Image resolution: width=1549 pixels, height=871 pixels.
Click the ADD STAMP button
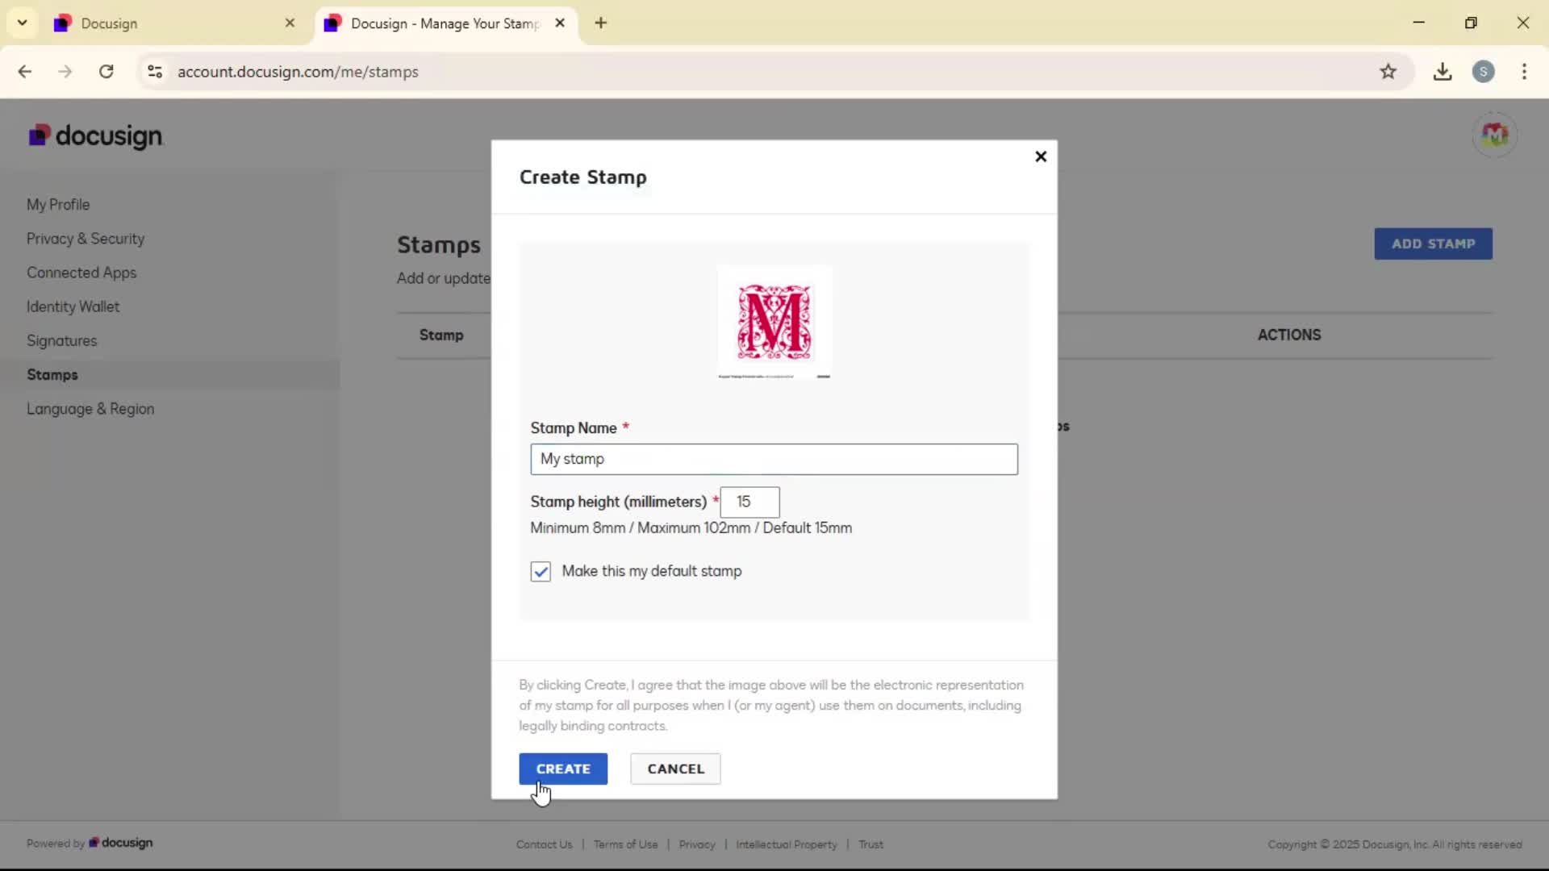point(1433,244)
